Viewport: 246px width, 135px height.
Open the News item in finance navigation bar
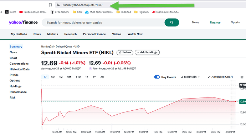coord(37,34)
